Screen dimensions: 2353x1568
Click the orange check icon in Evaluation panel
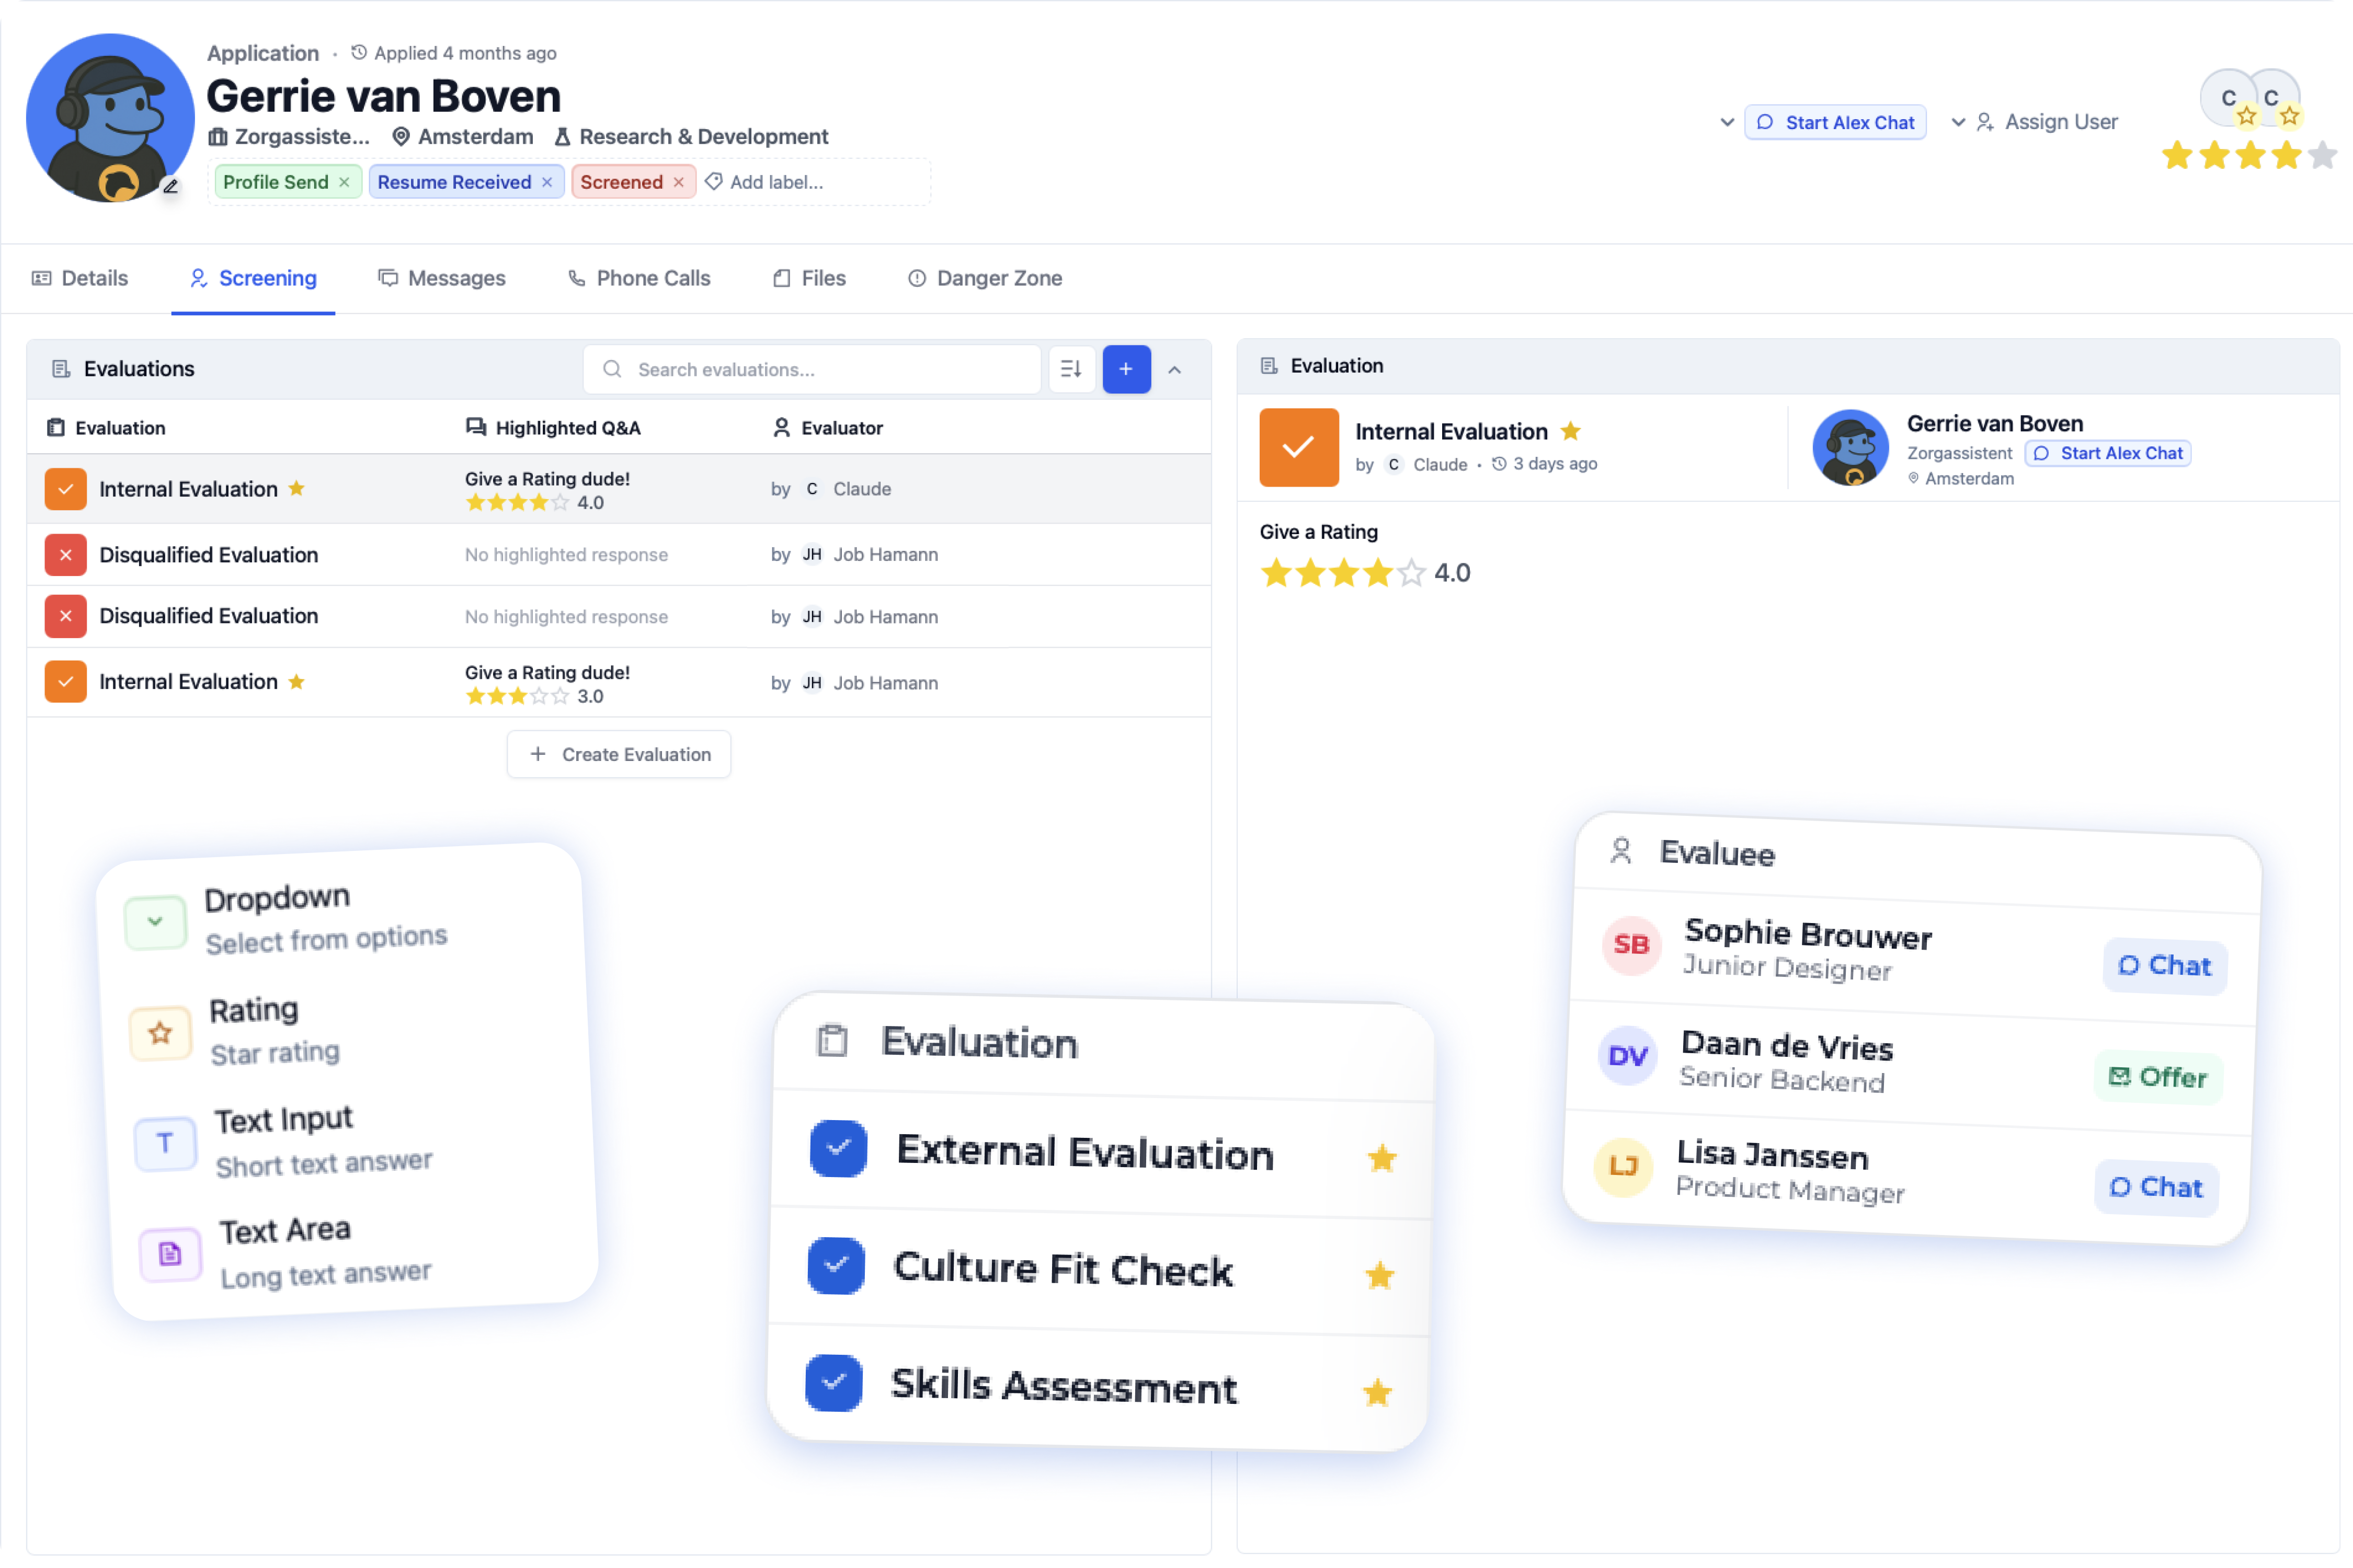tap(1298, 447)
